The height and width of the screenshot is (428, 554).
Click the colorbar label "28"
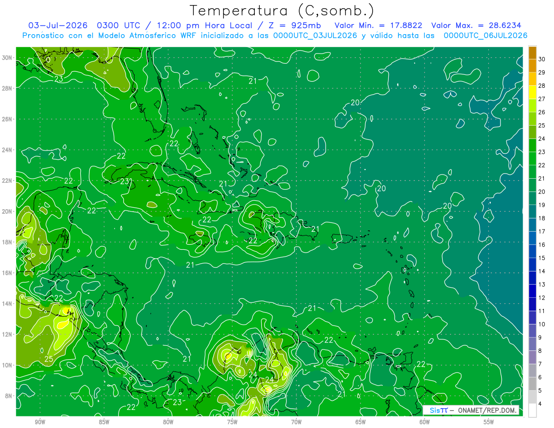point(542,86)
